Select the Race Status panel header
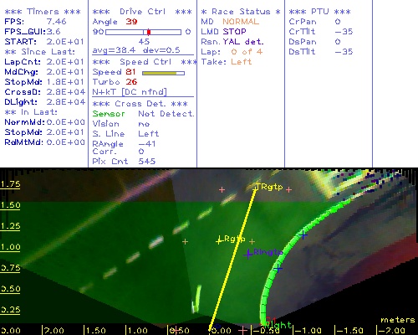The height and width of the screenshot is (335, 418). pyautogui.click(x=241, y=12)
